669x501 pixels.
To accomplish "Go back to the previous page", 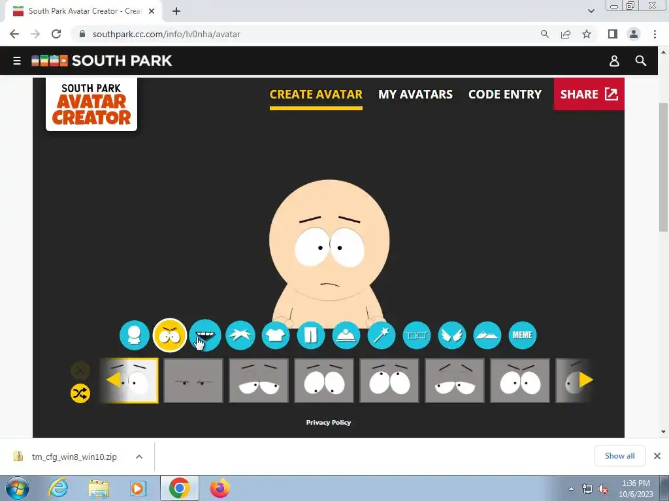I will pyautogui.click(x=14, y=34).
